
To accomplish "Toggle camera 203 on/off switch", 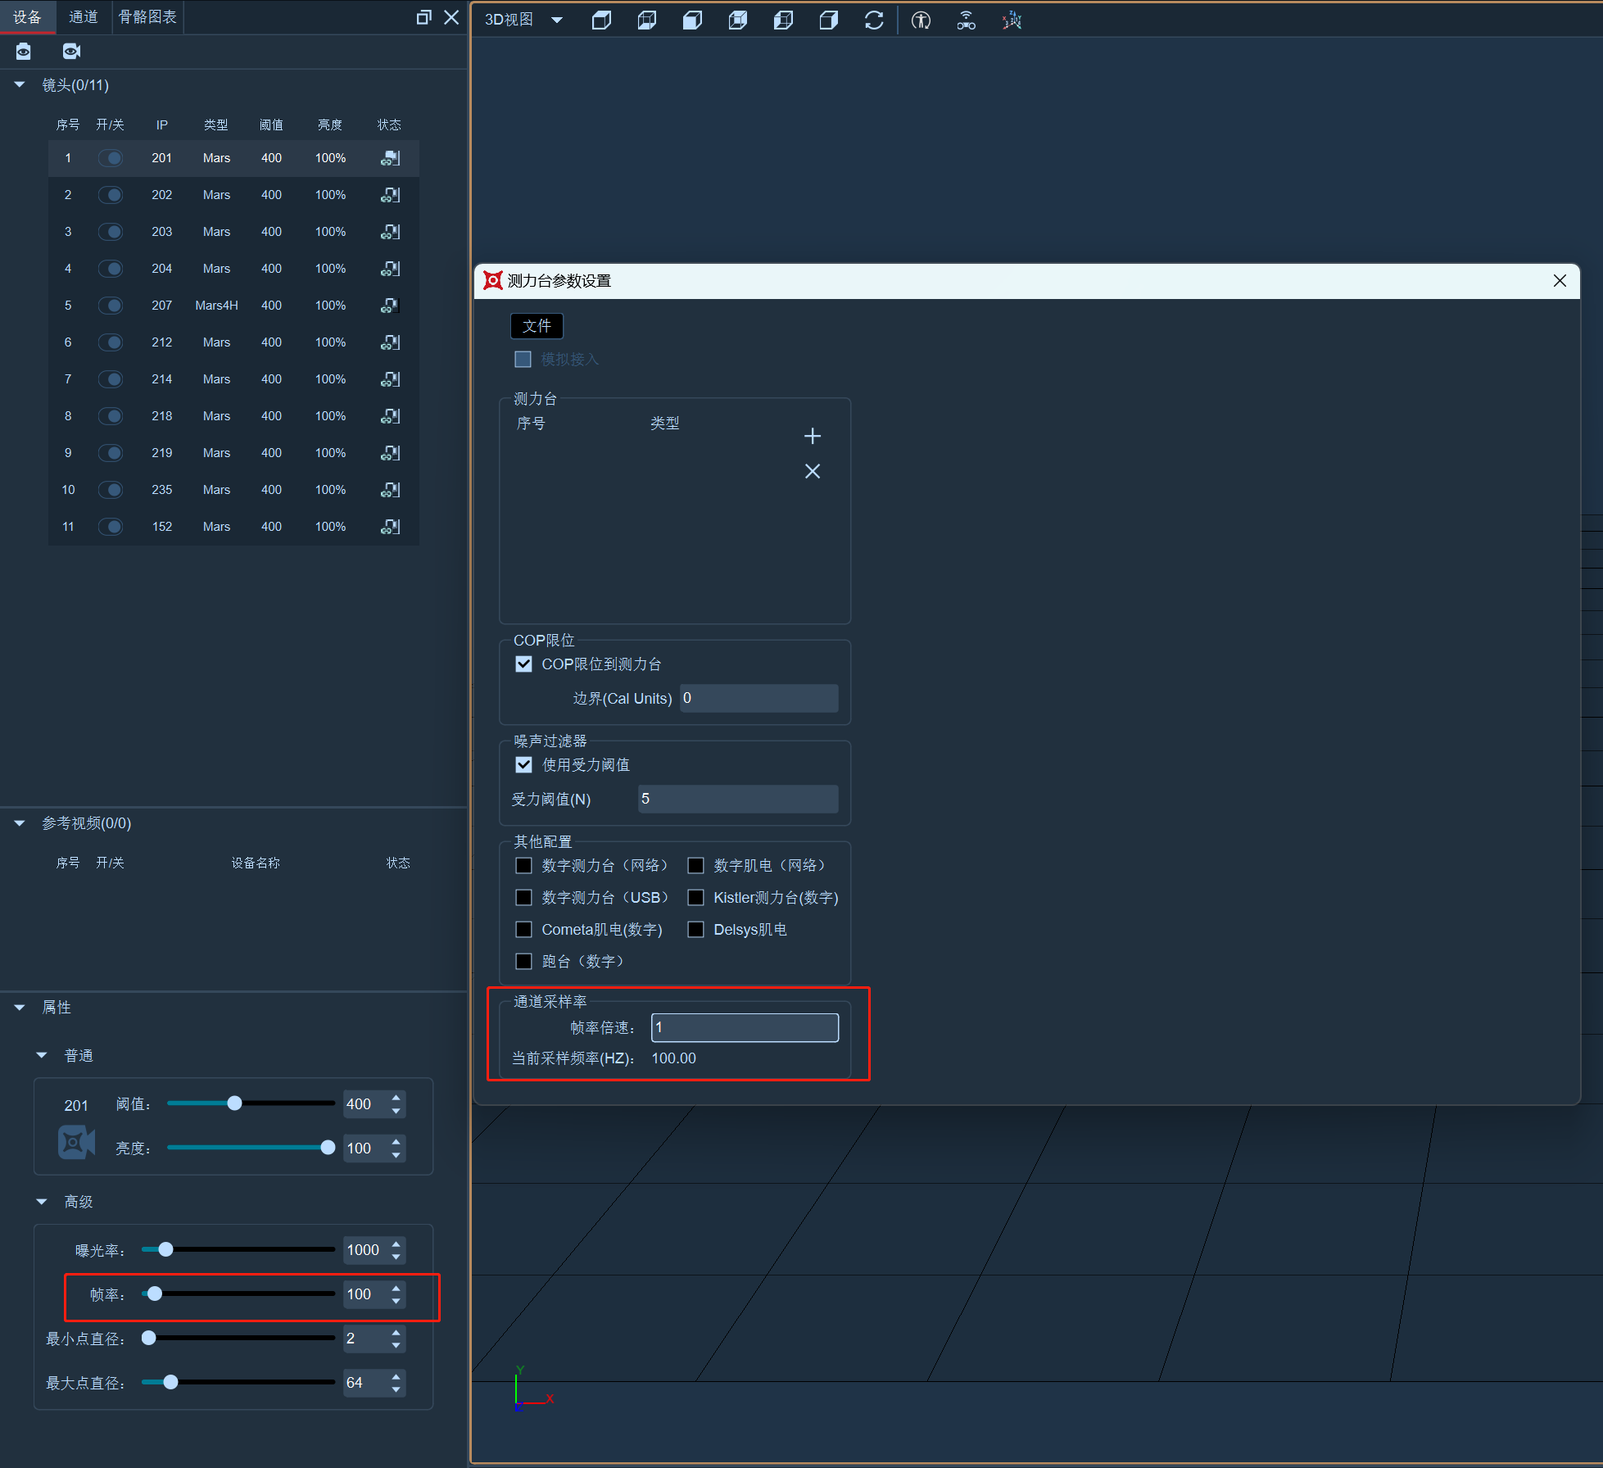I will coord(111,232).
